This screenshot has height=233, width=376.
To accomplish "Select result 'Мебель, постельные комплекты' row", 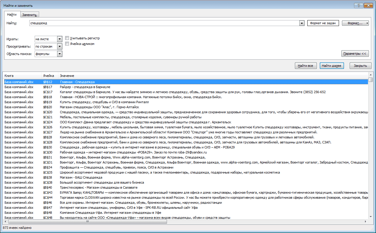I will [x=186, y=117].
